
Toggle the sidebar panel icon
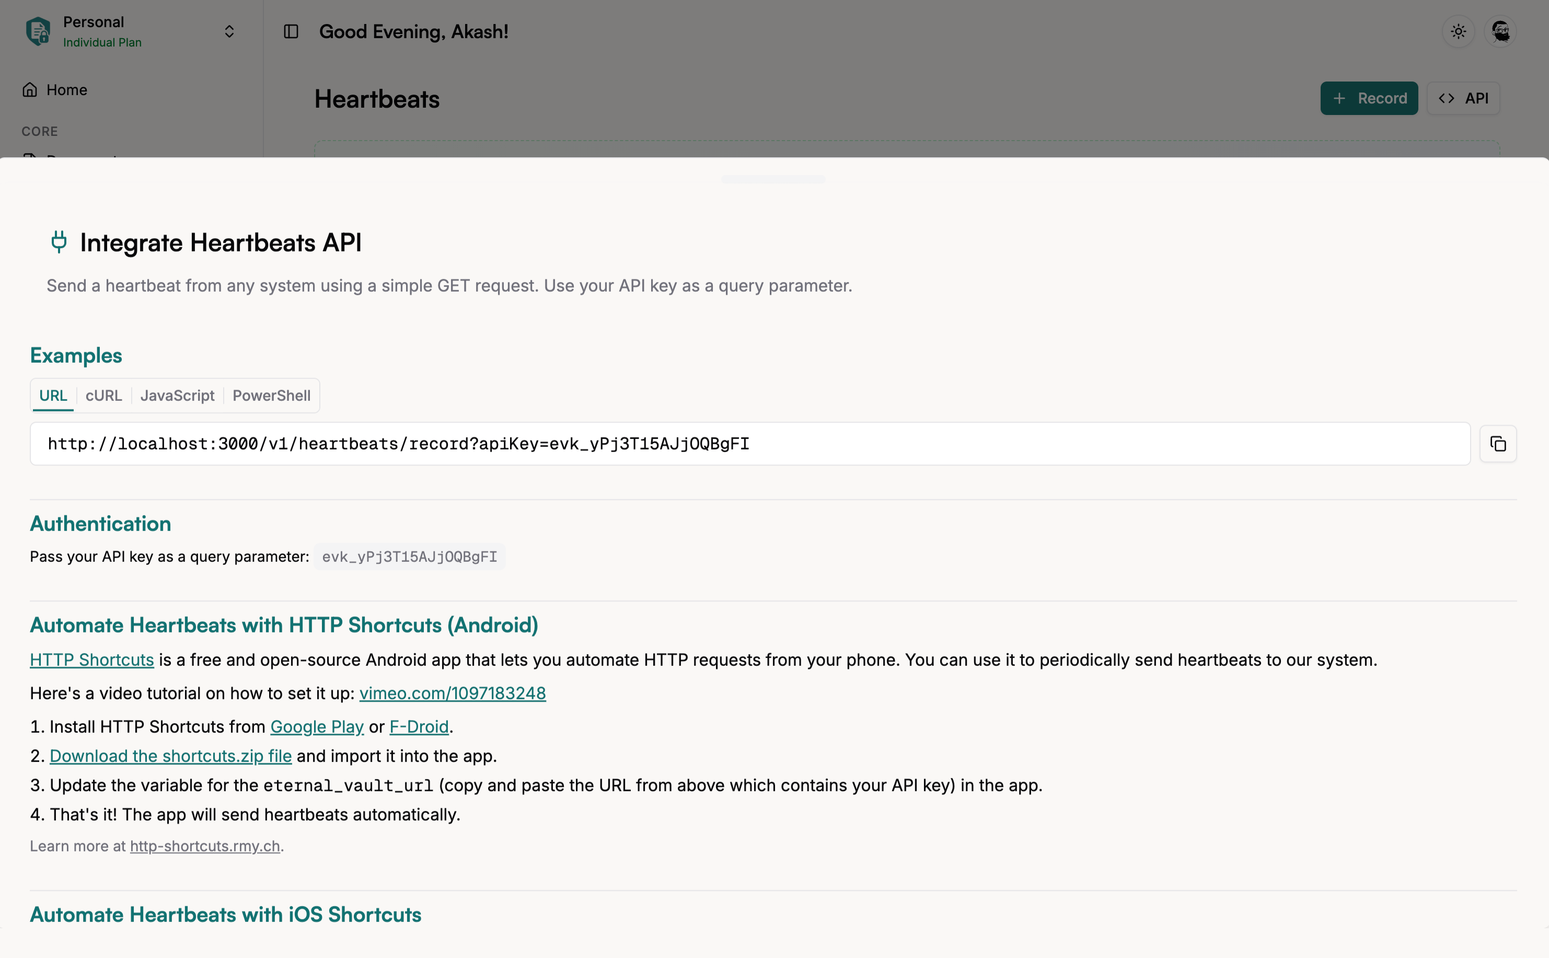pyautogui.click(x=291, y=32)
